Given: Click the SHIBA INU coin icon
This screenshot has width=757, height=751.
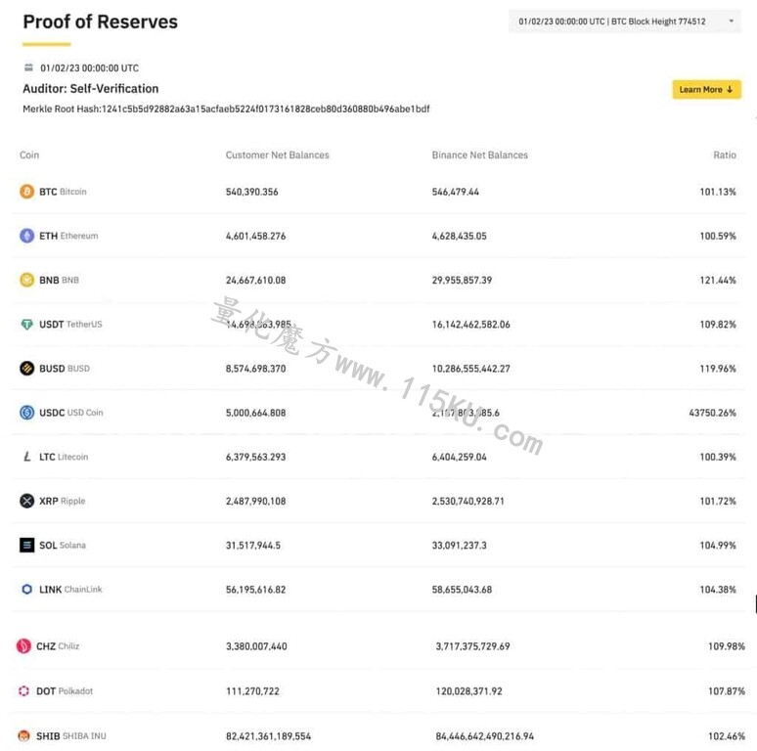Looking at the screenshot, I should click(23, 736).
